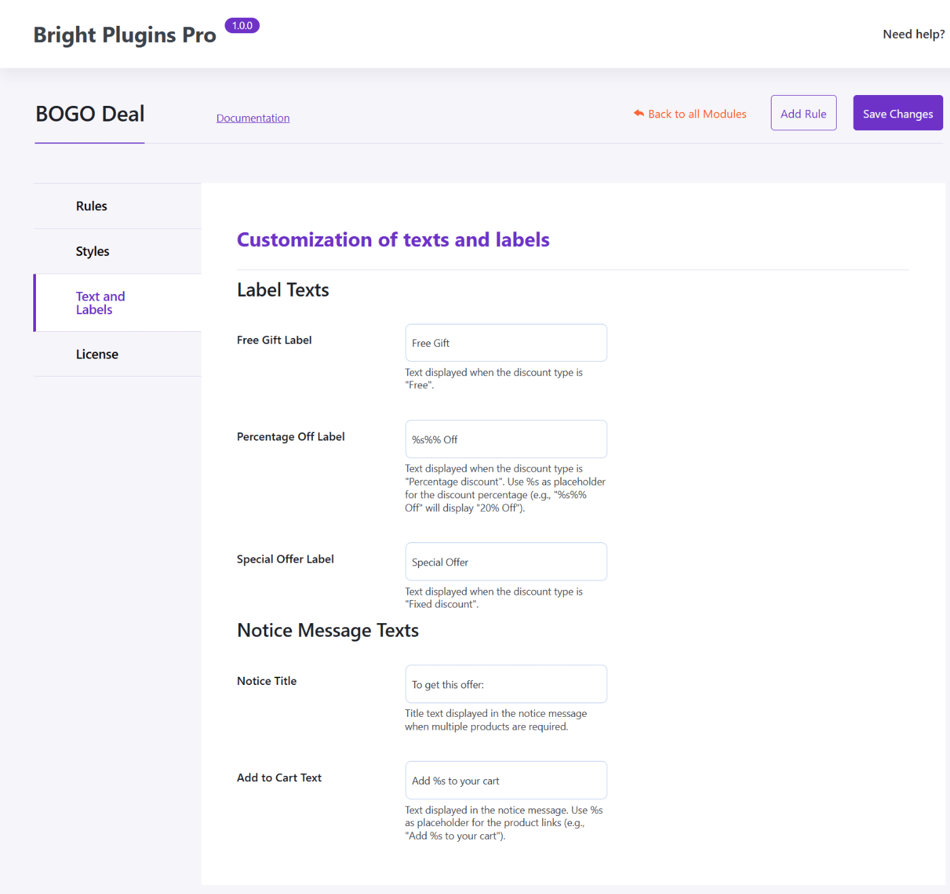
Task: Switch to the Styles tab
Action: [92, 250]
